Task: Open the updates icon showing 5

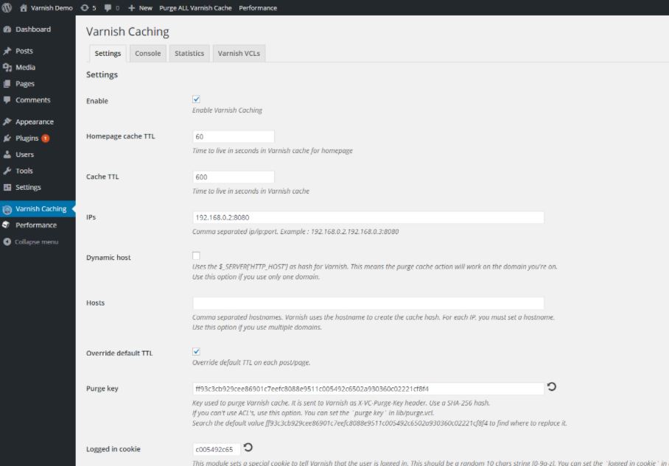Action: pyautogui.click(x=88, y=7)
